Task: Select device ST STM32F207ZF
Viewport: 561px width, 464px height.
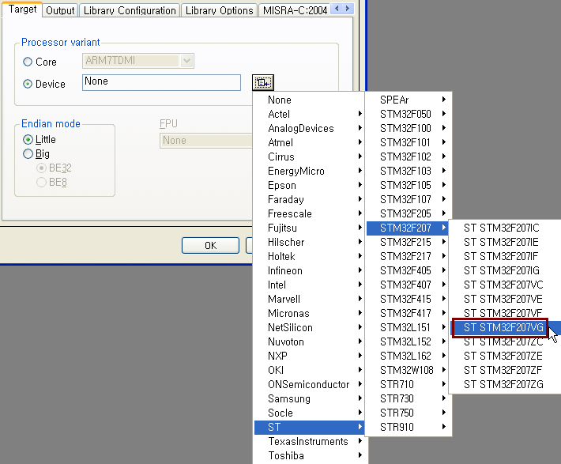Action: (505, 370)
